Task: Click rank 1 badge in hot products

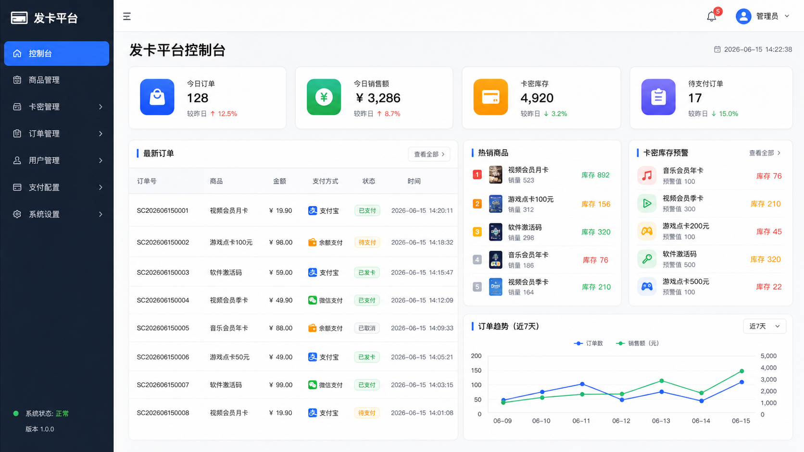Action: [477, 175]
